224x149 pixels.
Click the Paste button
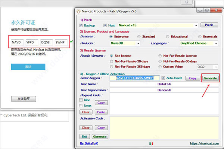101,112
